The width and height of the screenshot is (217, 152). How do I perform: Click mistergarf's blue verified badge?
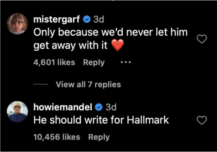click(87, 19)
